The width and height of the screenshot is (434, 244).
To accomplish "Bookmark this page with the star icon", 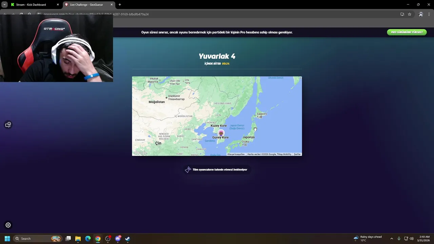I will pyautogui.click(x=410, y=14).
